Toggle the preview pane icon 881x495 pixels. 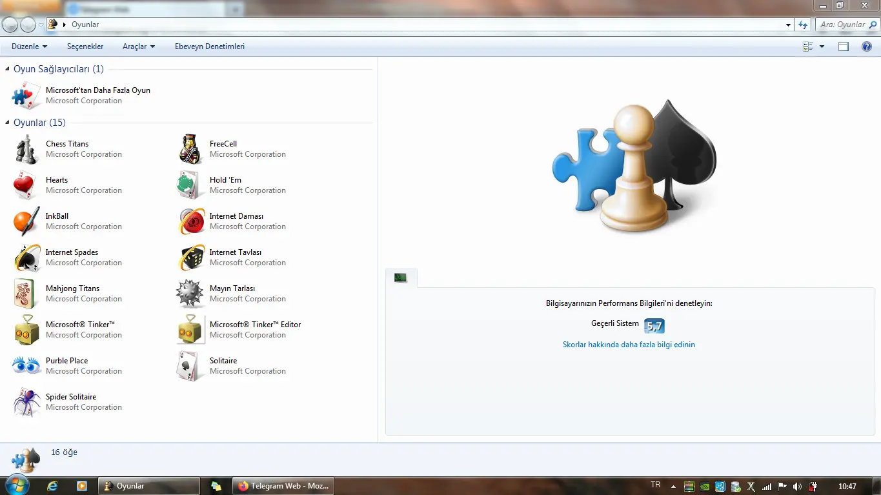pyautogui.click(x=843, y=46)
